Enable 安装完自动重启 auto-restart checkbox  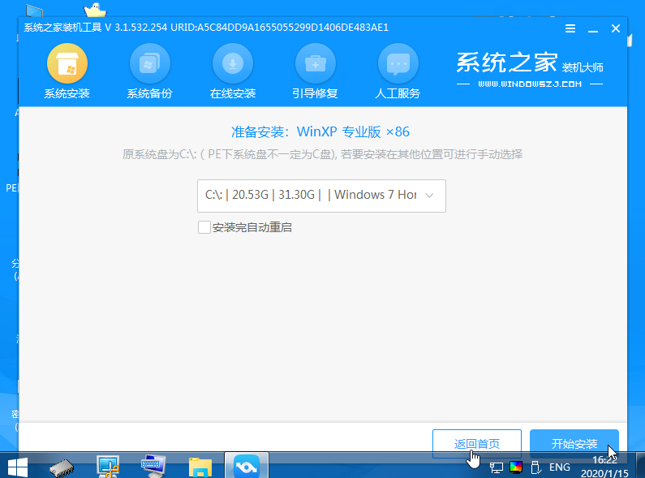pos(204,227)
